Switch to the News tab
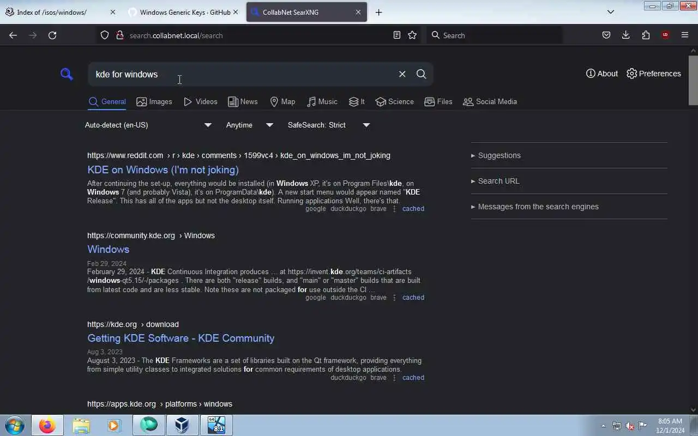698x436 pixels. click(x=243, y=101)
